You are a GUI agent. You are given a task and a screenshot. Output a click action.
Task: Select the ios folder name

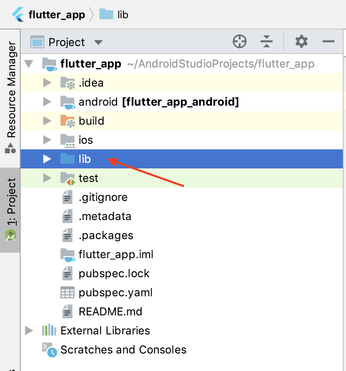point(86,140)
